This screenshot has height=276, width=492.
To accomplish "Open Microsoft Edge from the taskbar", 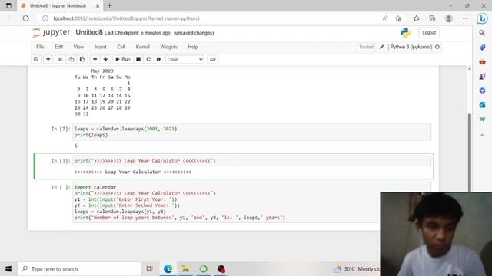I will pyautogui.click(x=168, y=269).
